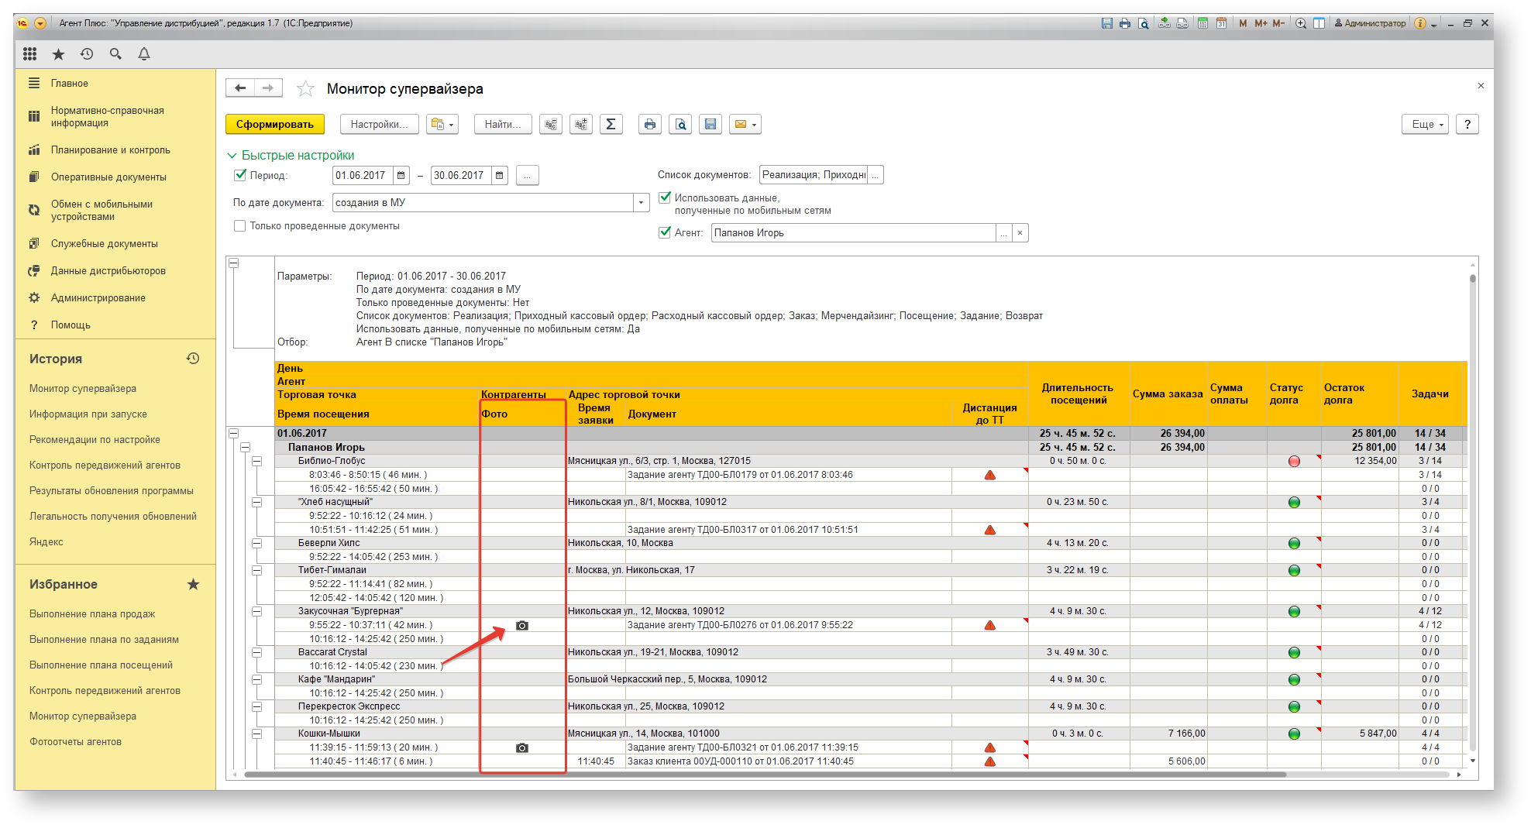Open notifications bell icon
The image size is (1531, 828).
click(x=144, y=53)
